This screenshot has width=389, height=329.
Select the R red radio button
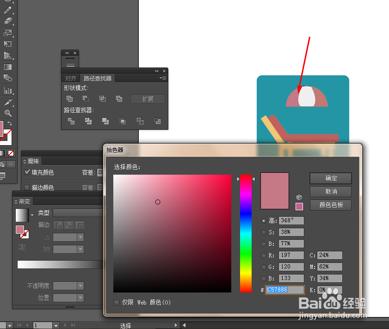tap(264, 256)
